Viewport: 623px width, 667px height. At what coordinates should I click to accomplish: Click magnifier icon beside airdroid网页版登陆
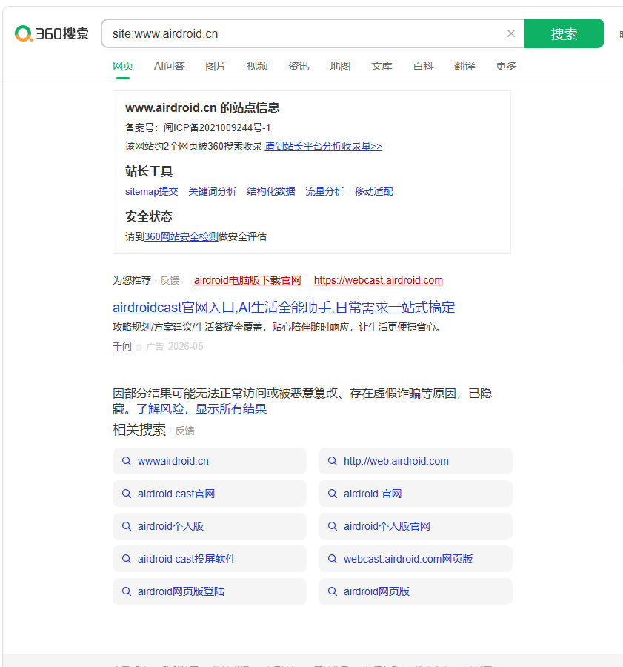point(126,591)
